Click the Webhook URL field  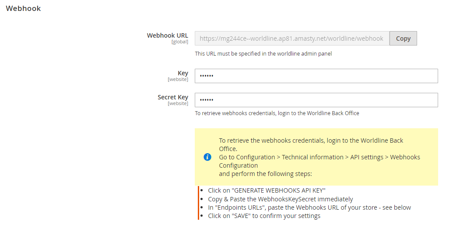click(x=292, y=39)
